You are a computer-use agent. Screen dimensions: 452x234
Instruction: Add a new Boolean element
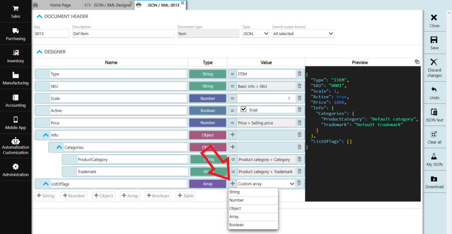158,196
